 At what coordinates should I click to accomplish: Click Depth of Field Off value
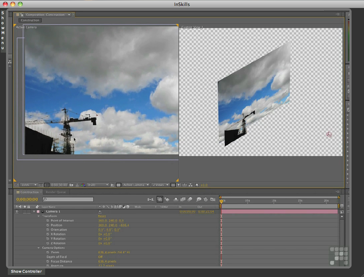pyautogui.click(x=100, y=257)
